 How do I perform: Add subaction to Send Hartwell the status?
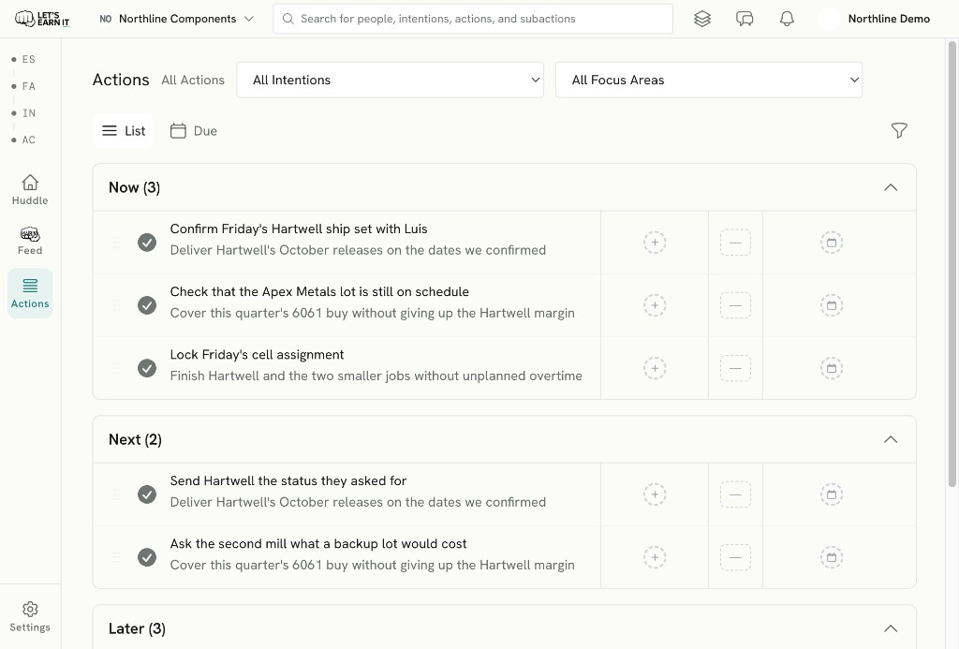655,494
